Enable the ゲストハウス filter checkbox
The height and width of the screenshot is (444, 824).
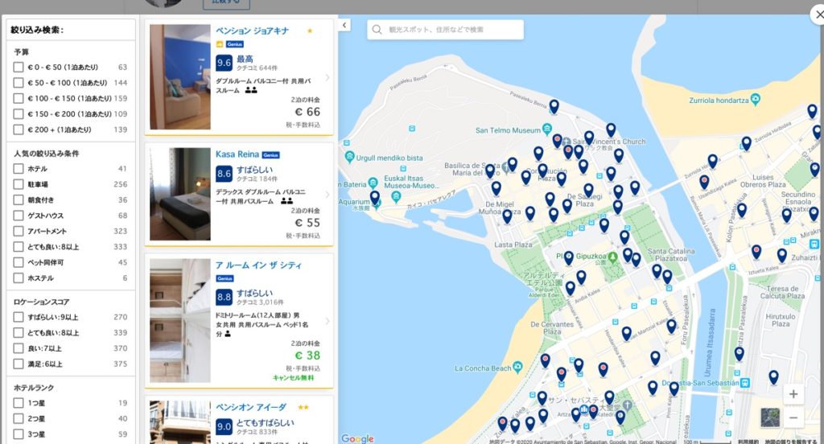point(19,216)
